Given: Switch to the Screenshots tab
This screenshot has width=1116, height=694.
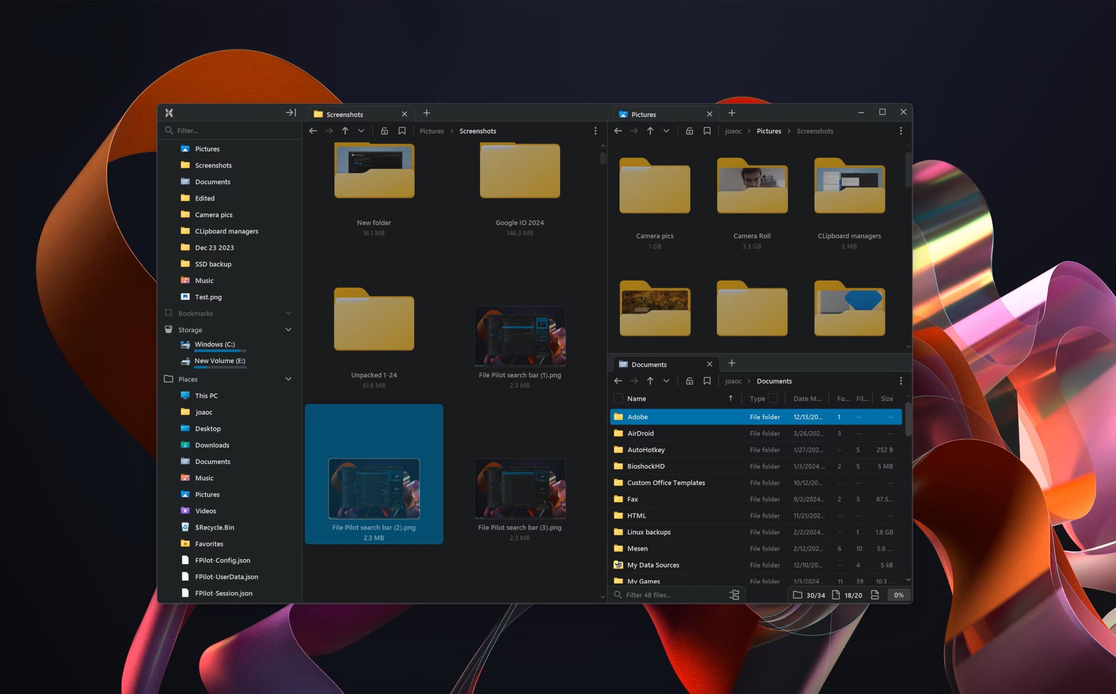Looking at the screenshot, I should [x=344, y=114].
